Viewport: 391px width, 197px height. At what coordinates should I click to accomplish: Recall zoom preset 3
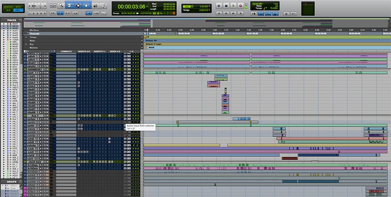[37, 13]
